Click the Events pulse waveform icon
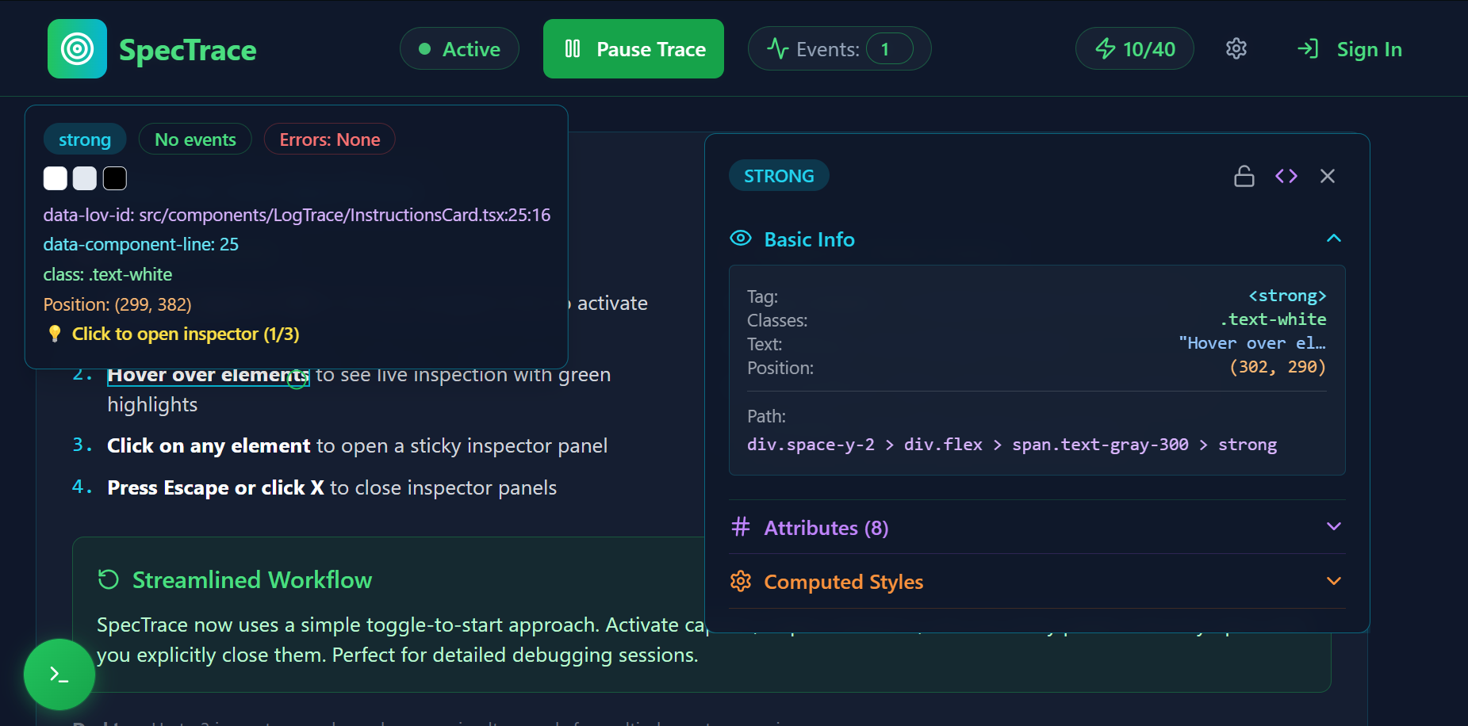Image resolution: width=1468 pixels, height=726 pixels. [x=777, y=49]
